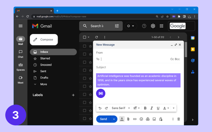Tick the first email row checkbox

pos(84,46)
